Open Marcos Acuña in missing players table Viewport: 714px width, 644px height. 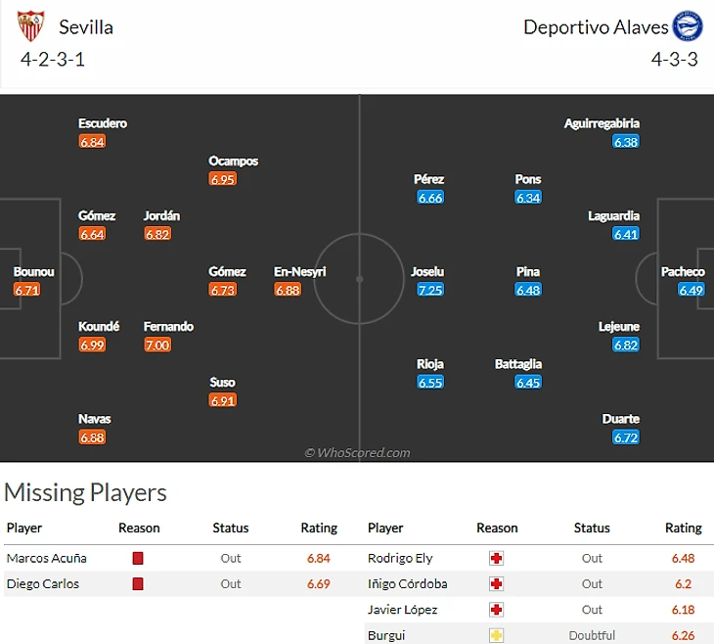tap(47, 558)
